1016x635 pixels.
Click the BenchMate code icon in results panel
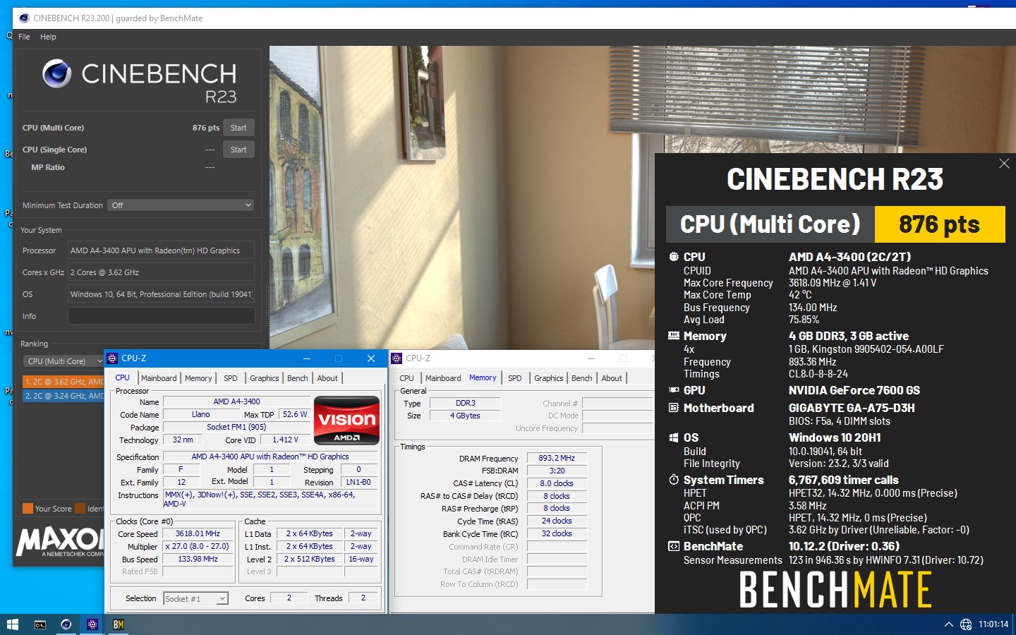674,546
